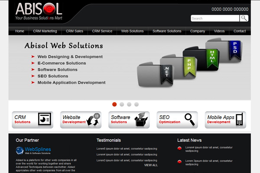Click the CRM presentation chart icon

pyautogui.click(x=45, y=119)
